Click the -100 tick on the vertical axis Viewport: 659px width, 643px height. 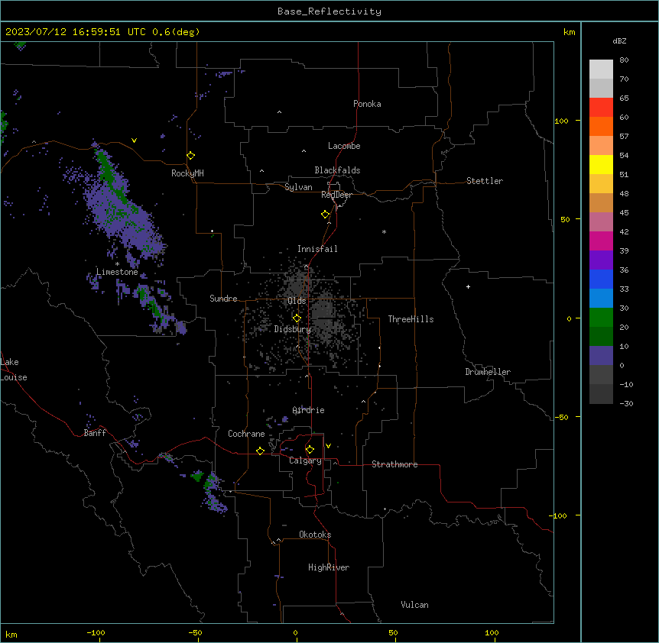pyautogui.click(x=559, y=515)
